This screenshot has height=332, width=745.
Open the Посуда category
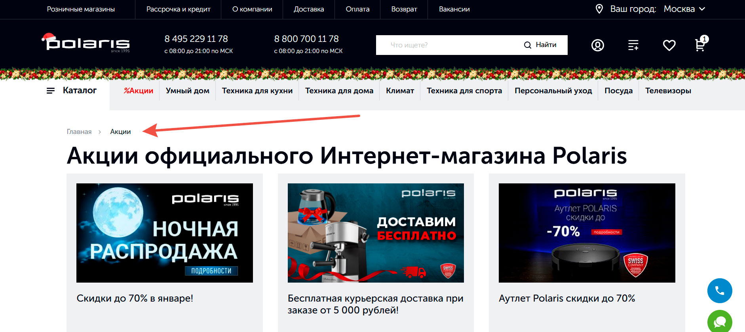(619, 91)
